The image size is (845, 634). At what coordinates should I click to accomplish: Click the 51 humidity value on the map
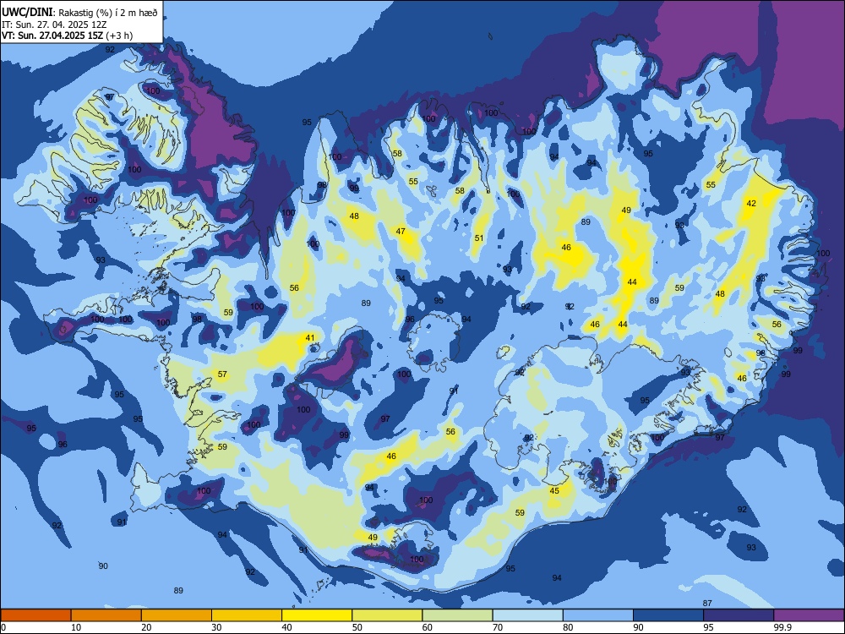click(479, 238)
